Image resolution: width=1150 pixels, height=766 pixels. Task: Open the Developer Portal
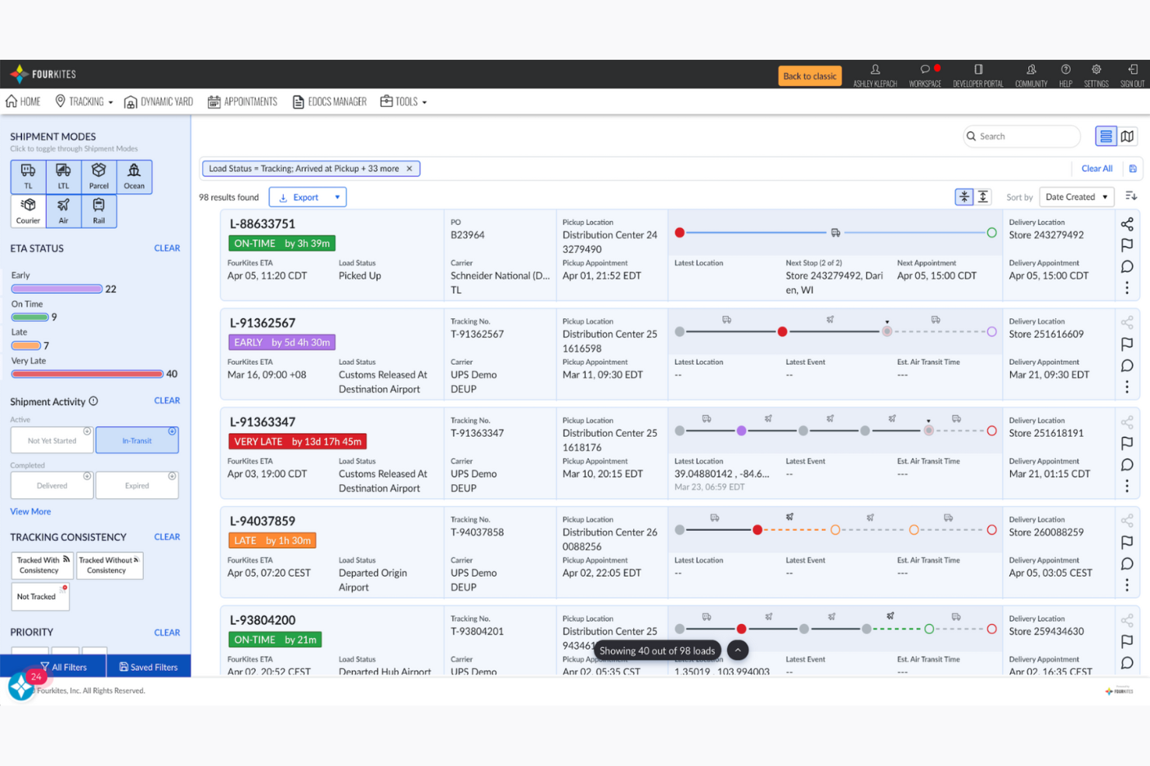(x=978, y=75)
